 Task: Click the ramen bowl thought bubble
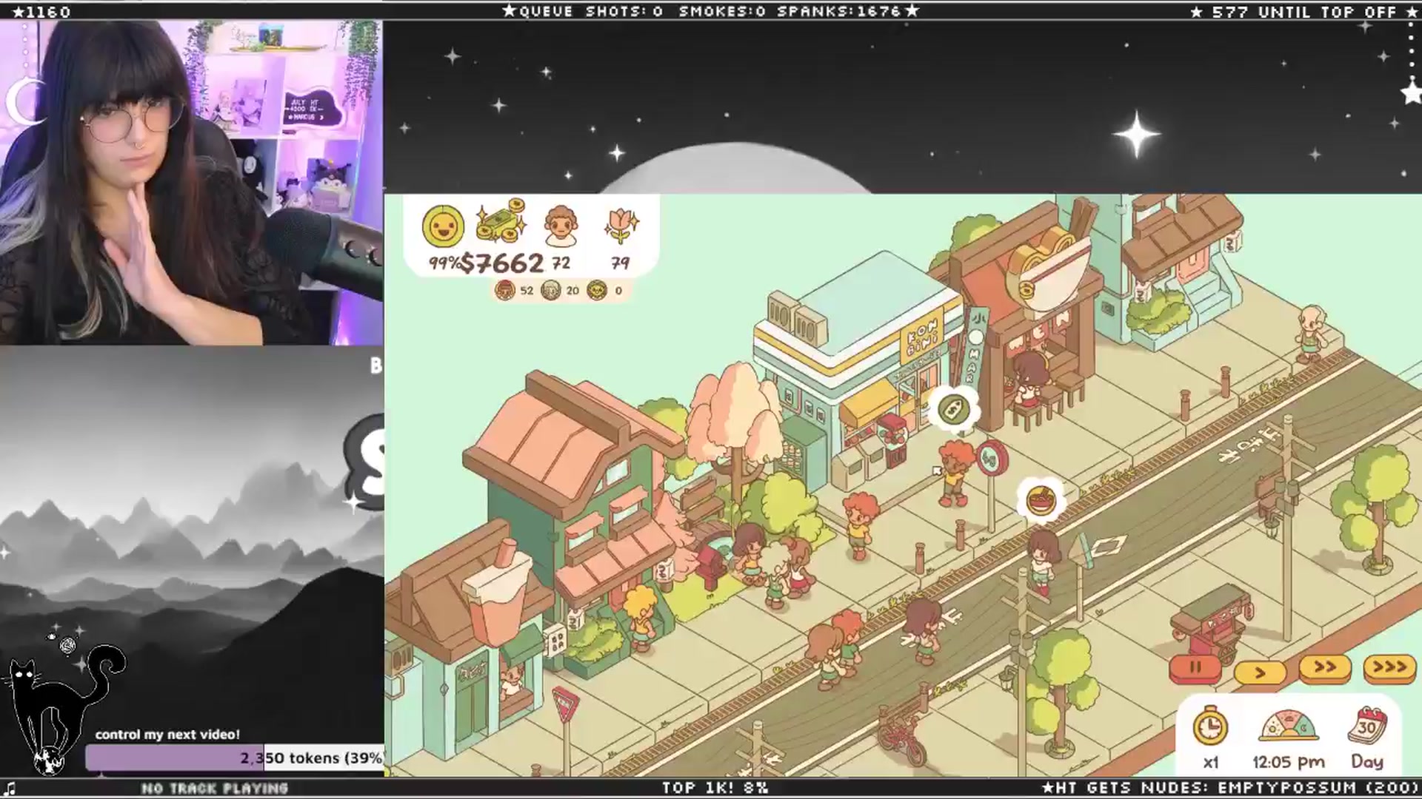pos(1041,500)
